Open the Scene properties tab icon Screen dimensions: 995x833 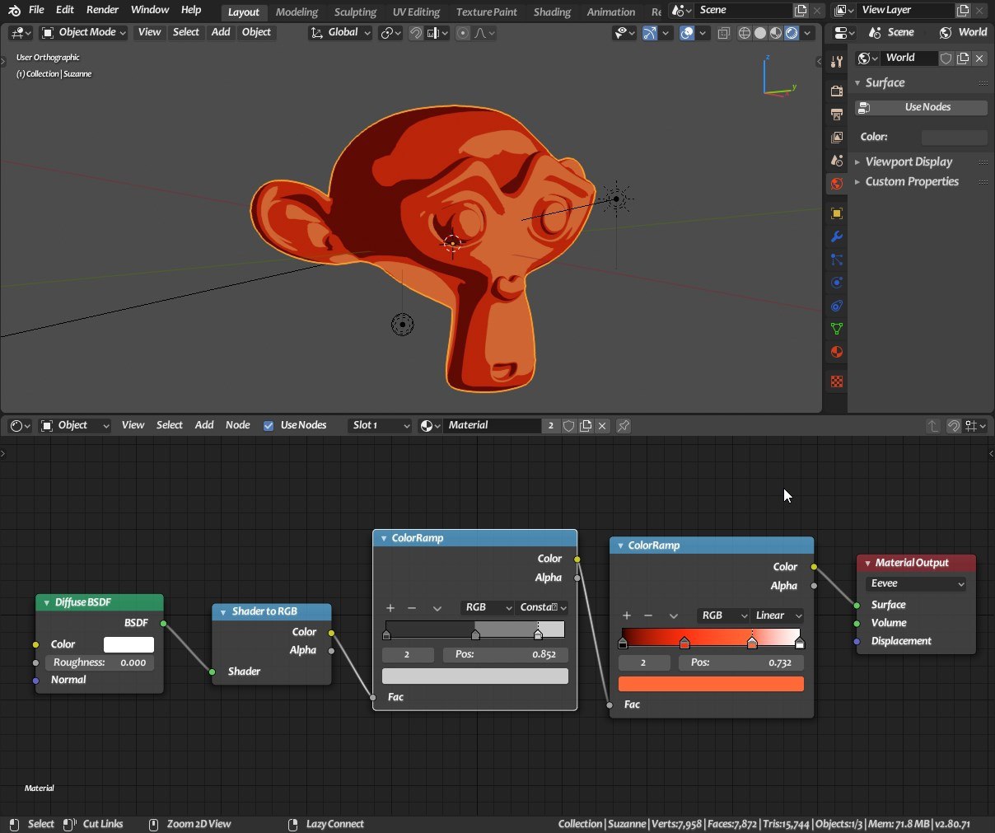(836, 160)
